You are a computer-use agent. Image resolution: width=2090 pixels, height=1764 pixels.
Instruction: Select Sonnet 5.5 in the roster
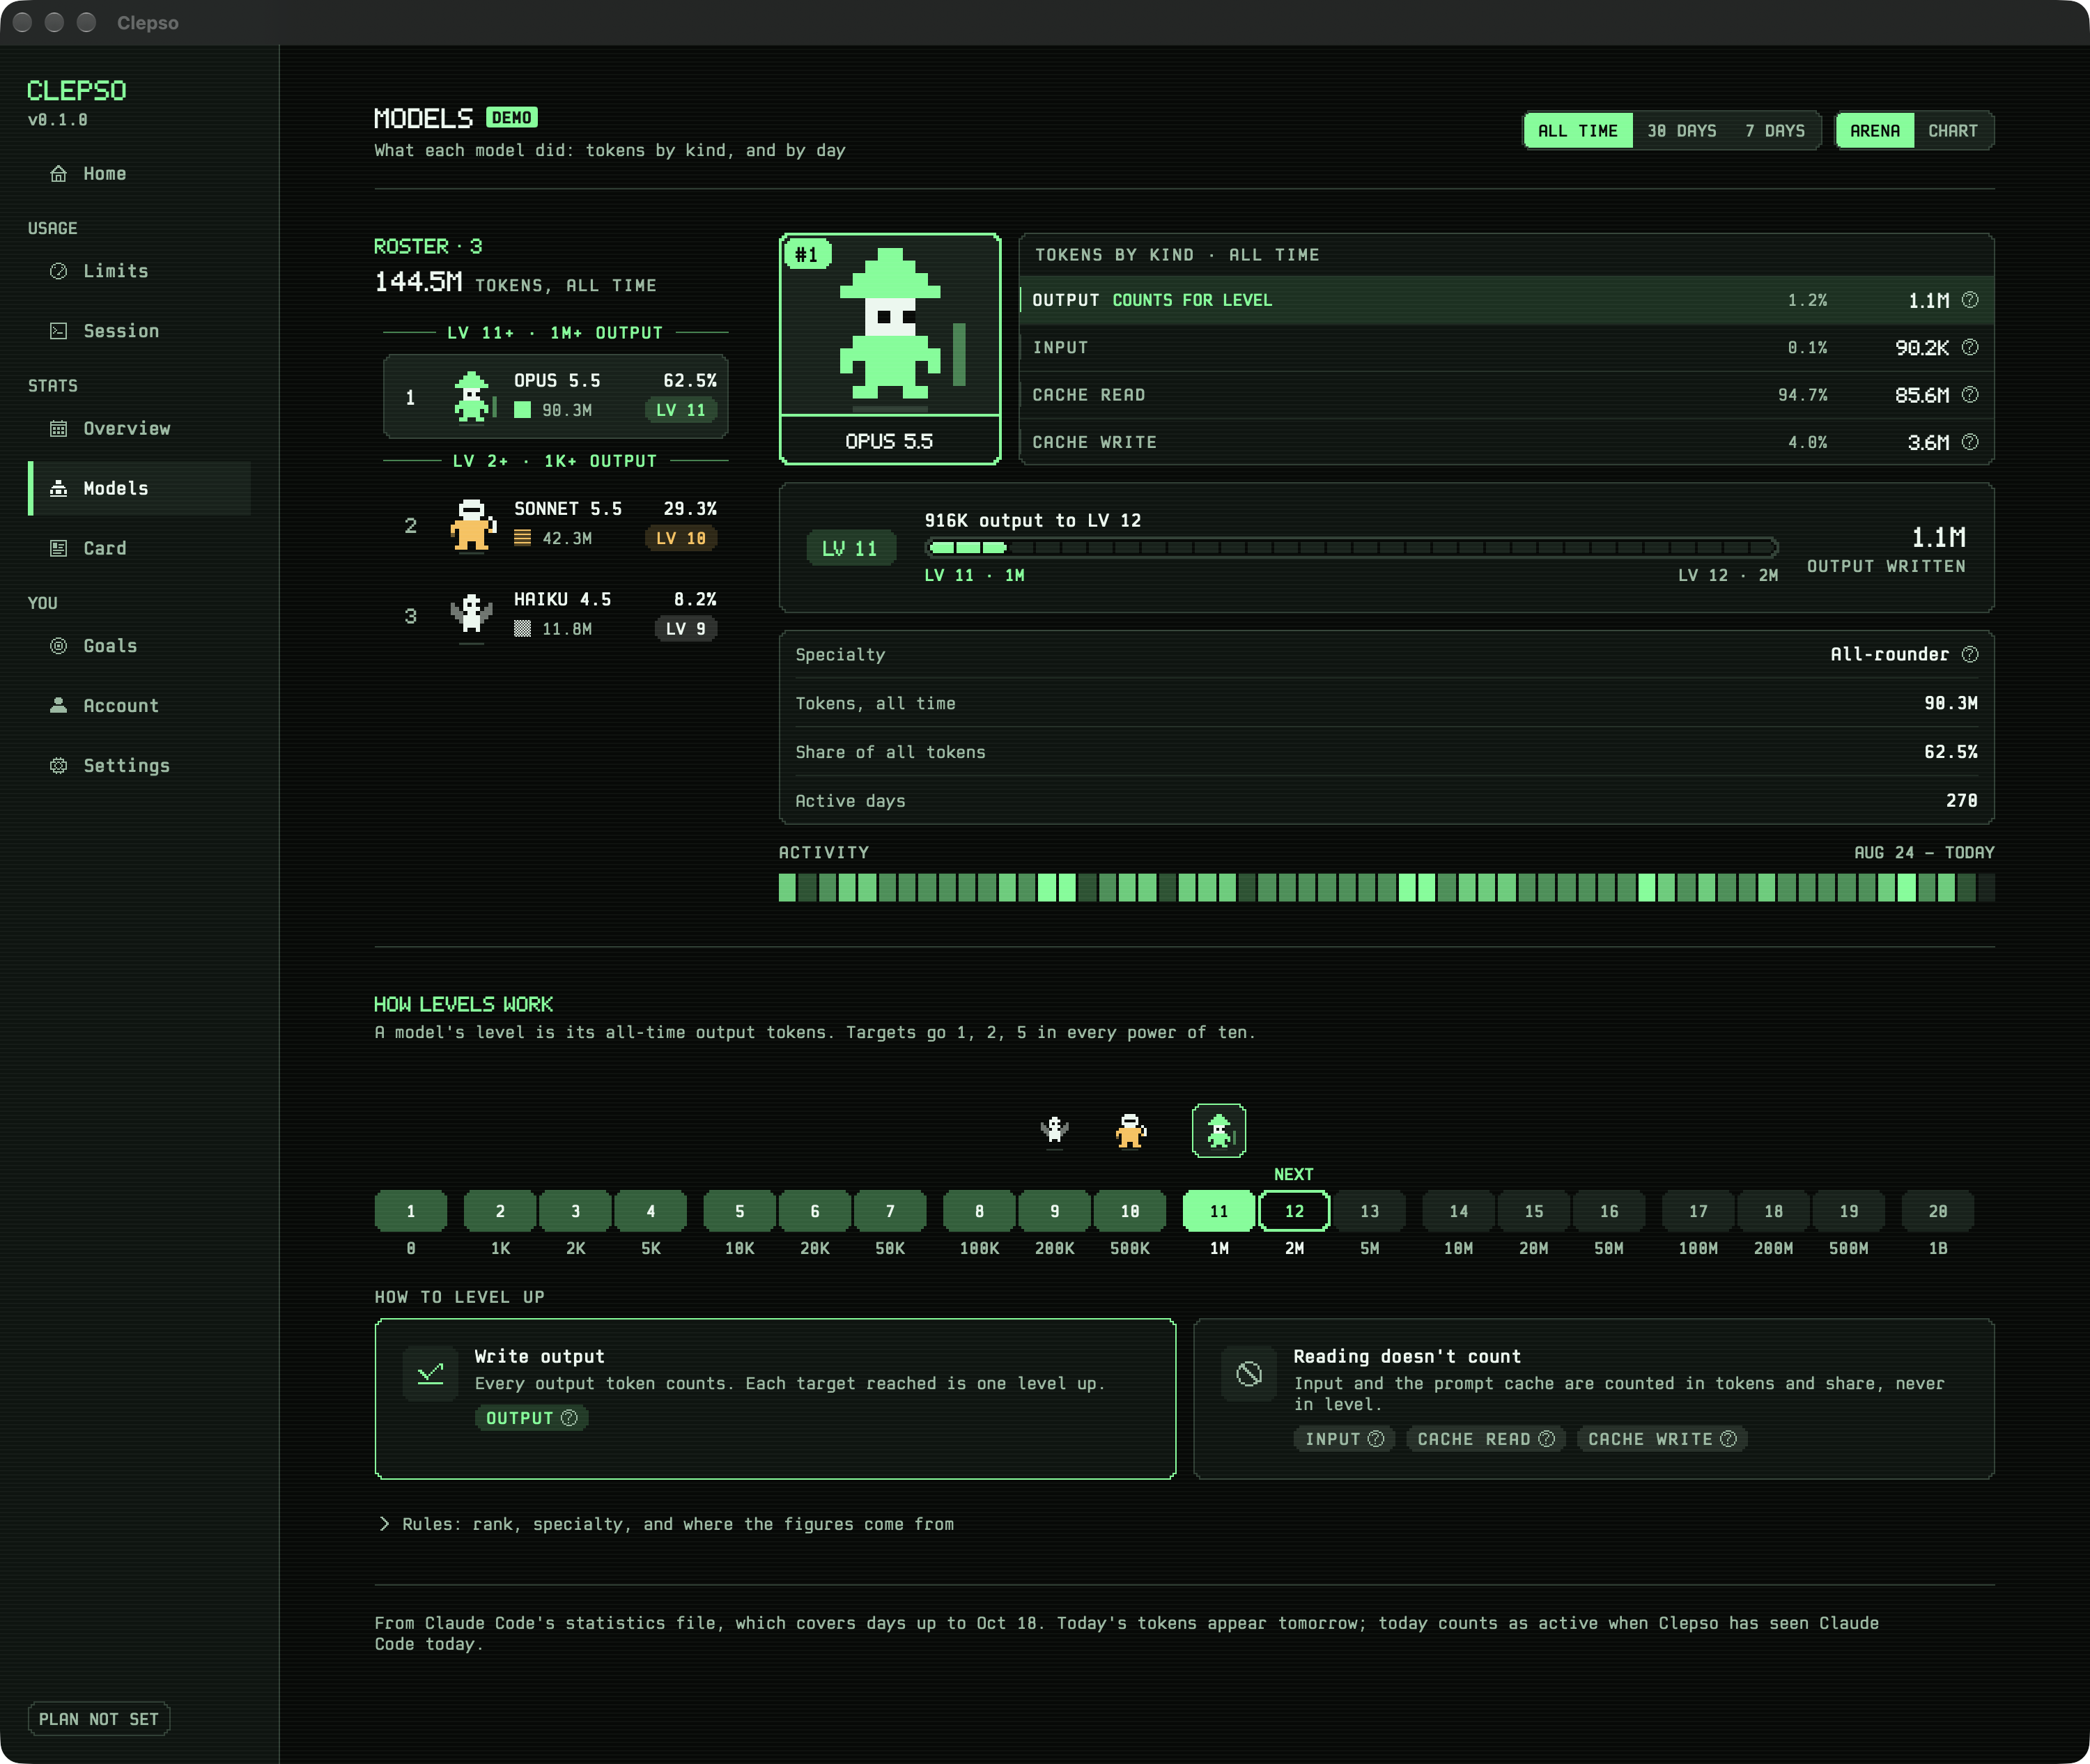coord(556,525)
